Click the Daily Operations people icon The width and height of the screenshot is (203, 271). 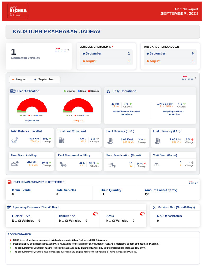pyautogui.click(x=108, y=91)
